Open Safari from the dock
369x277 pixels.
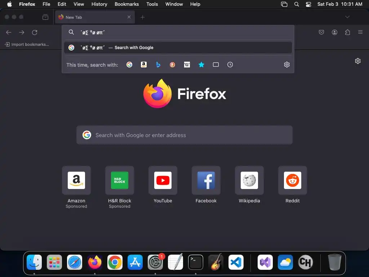pyautogui.click(x=75, y=262)
